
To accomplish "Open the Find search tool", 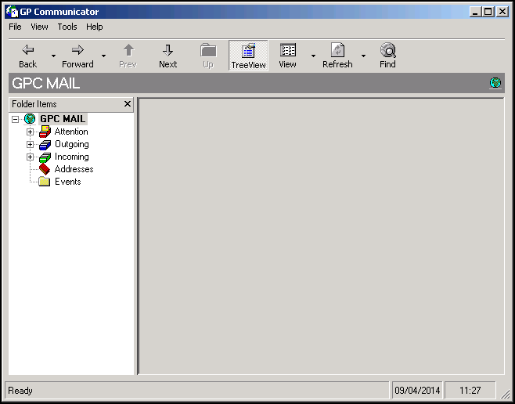I will [x=387, y=51].
